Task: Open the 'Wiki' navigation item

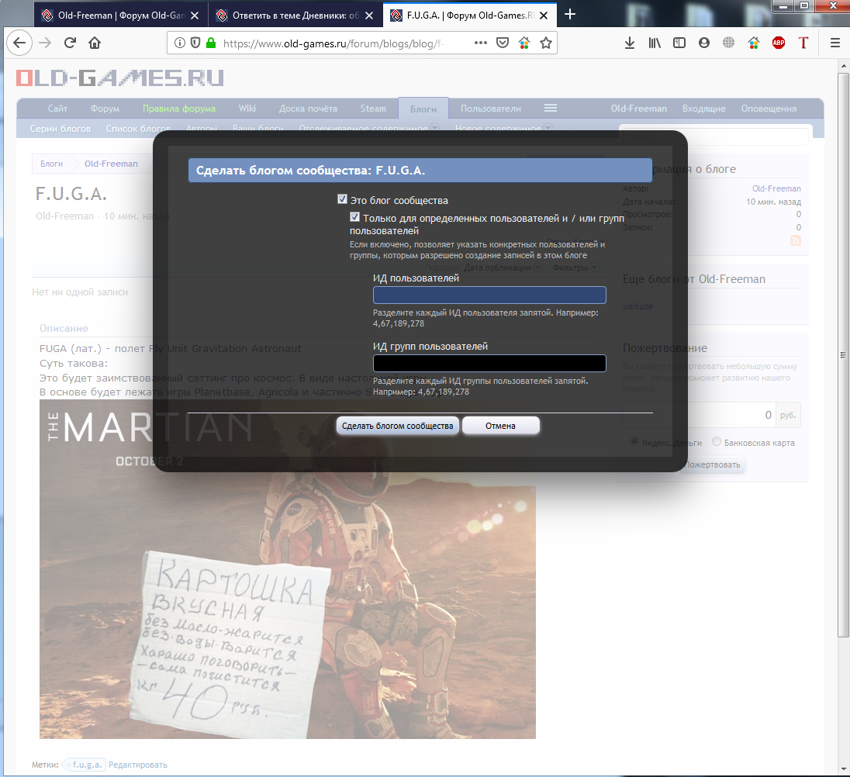Action: 247,109
